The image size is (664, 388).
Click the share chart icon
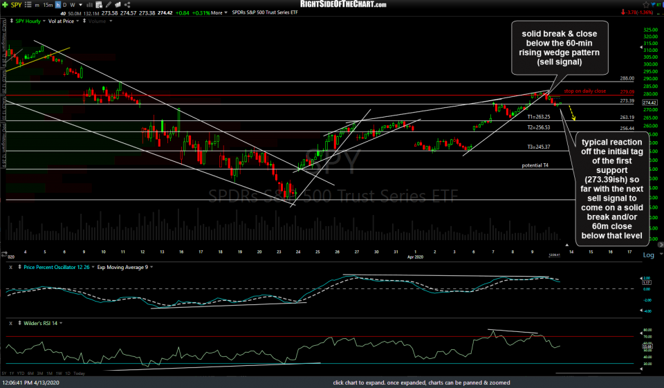[127, 5]
